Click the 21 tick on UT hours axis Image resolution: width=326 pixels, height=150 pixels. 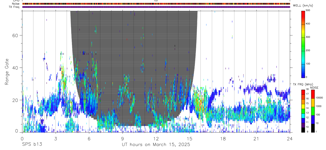(x=256, y=139)
